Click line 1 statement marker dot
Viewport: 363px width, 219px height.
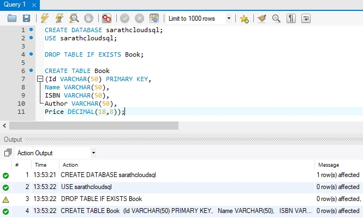[31, 29]
